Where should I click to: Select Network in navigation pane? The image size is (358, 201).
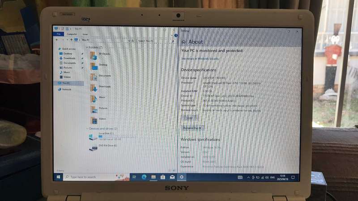[65, 89]
